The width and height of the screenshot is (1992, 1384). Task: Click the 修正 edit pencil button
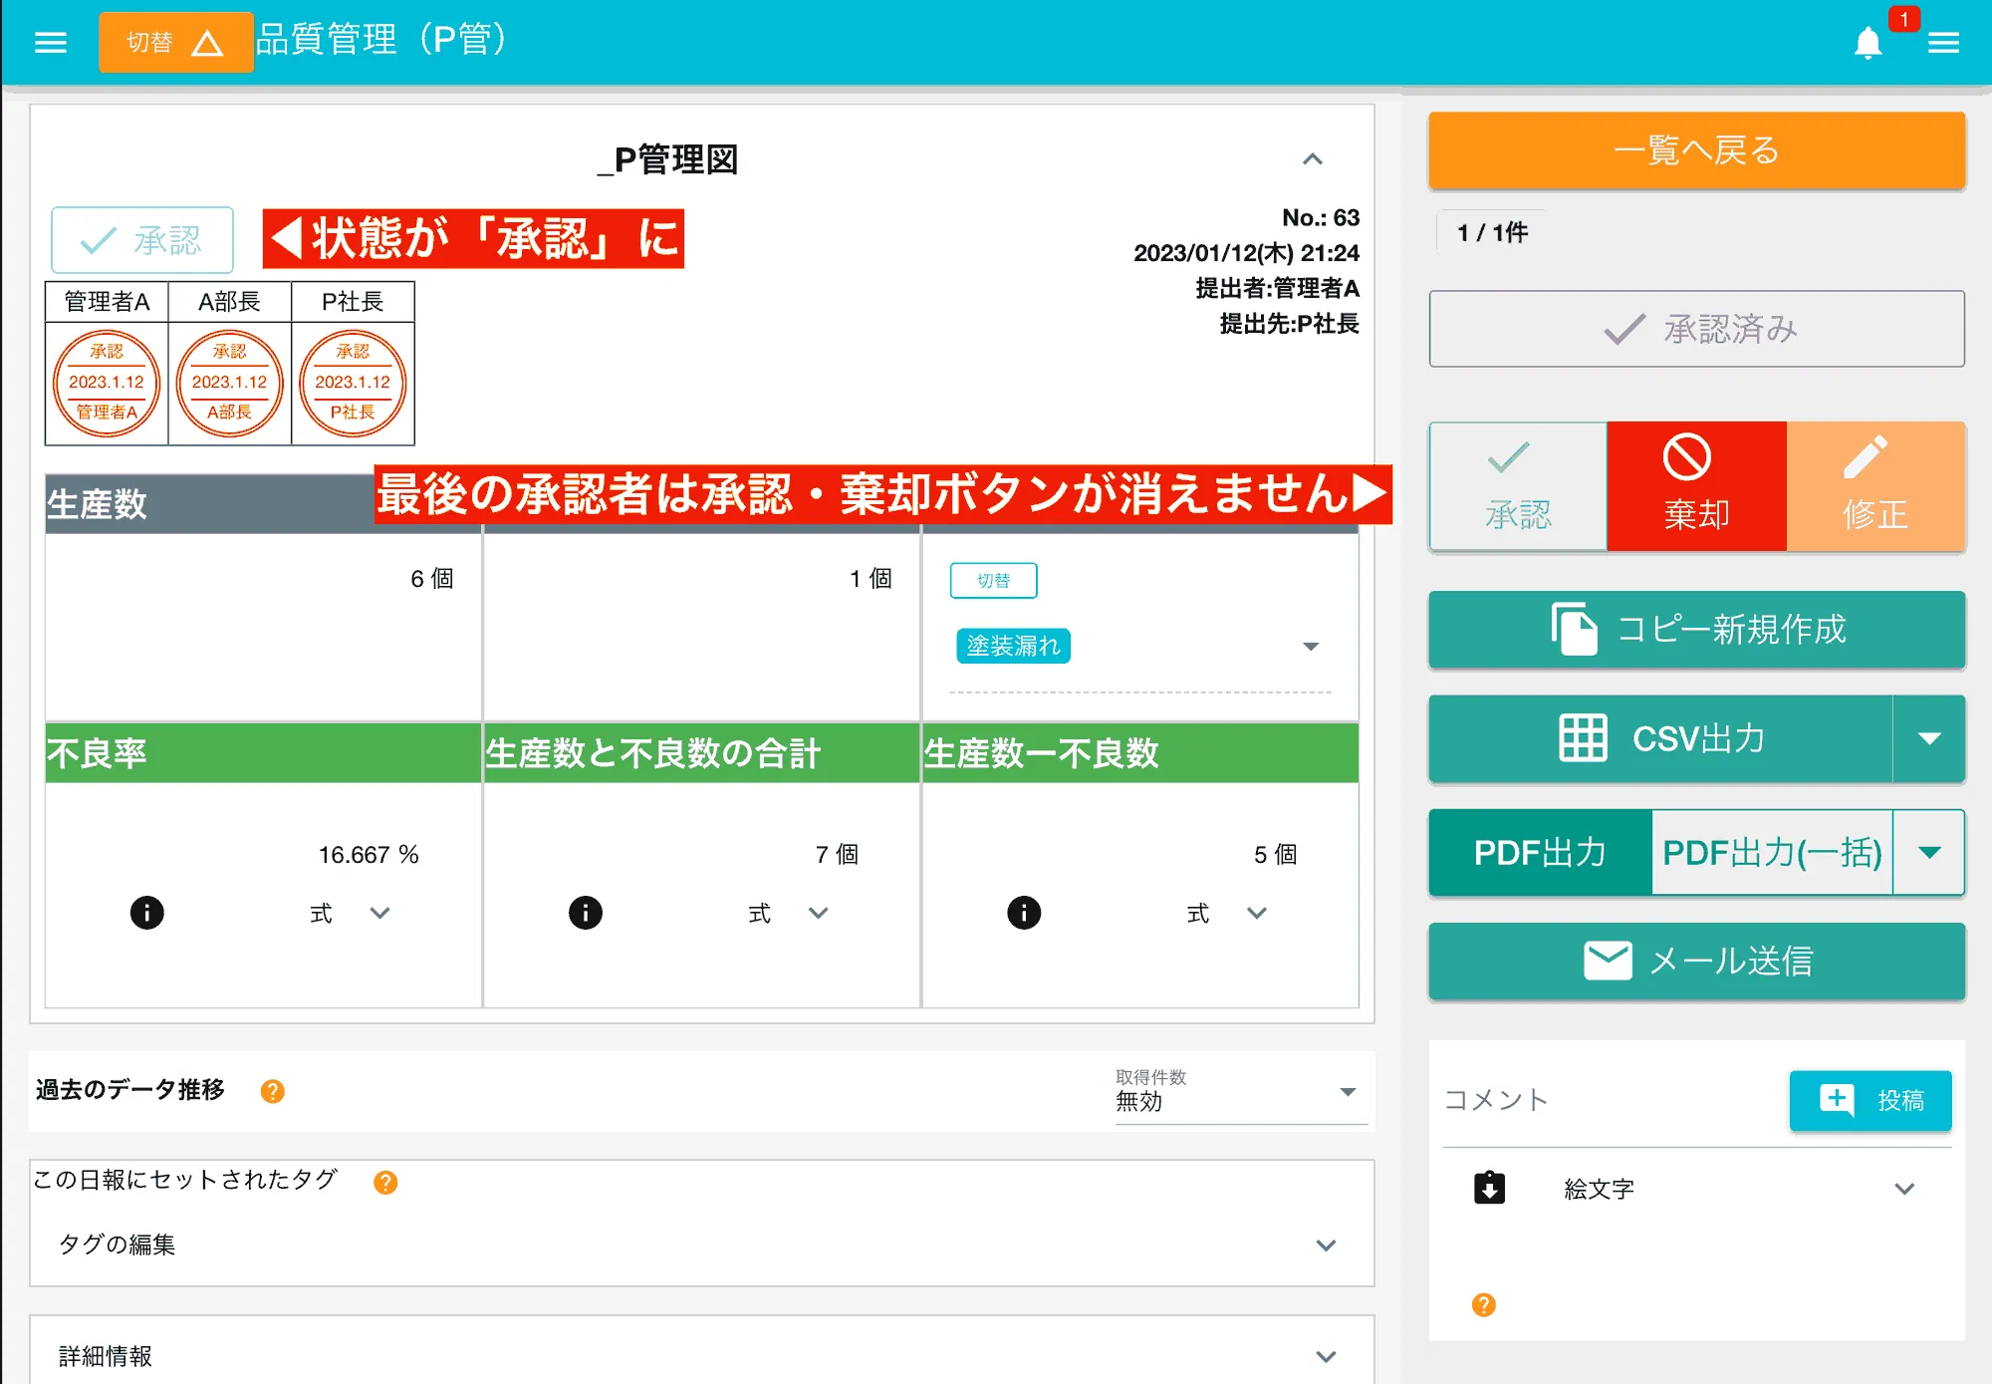[x=1874, y=486]
